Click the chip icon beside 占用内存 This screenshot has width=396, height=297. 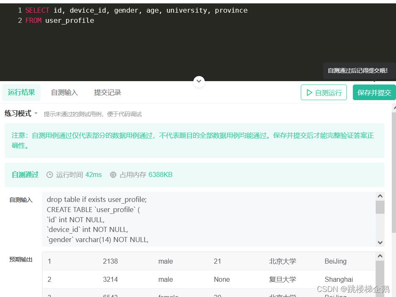(113, 175)
